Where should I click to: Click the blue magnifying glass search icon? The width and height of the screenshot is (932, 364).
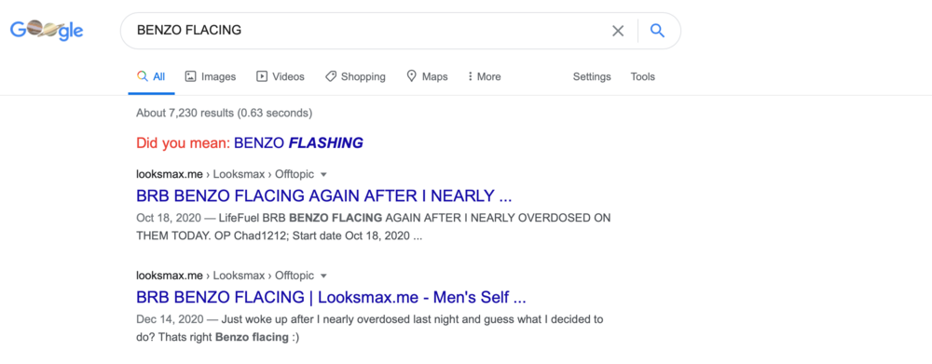[x=657, y=31]
